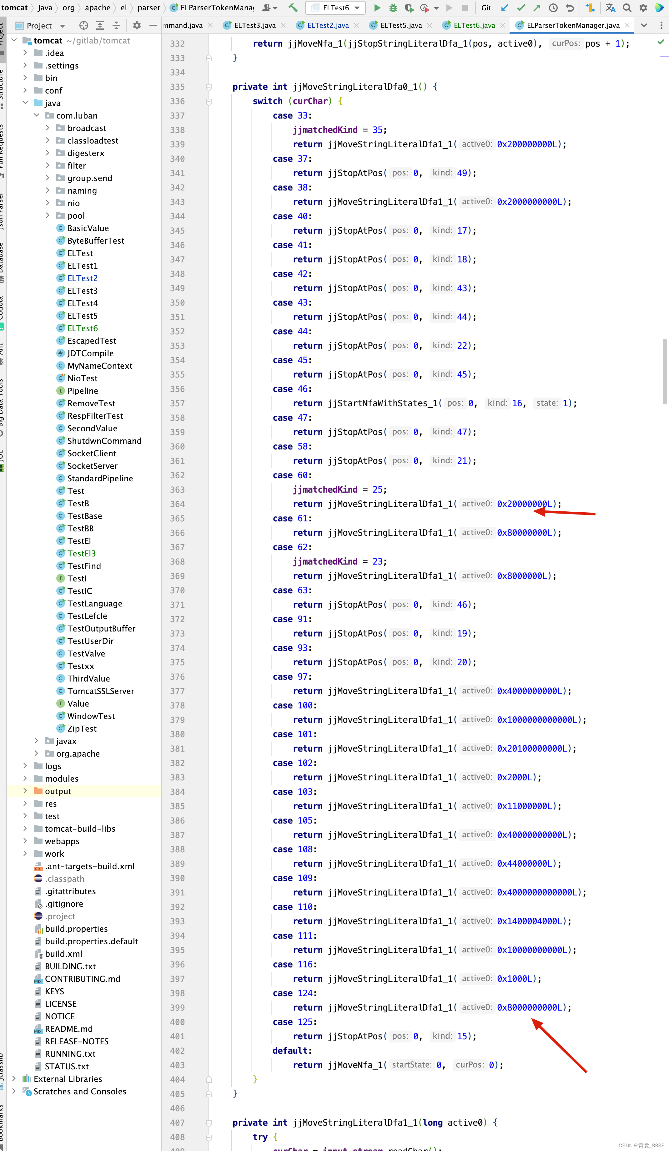Screen dimensions: 669x1151
Task: Collapse the tomcat root folder
Action: (x=14, y=40)
